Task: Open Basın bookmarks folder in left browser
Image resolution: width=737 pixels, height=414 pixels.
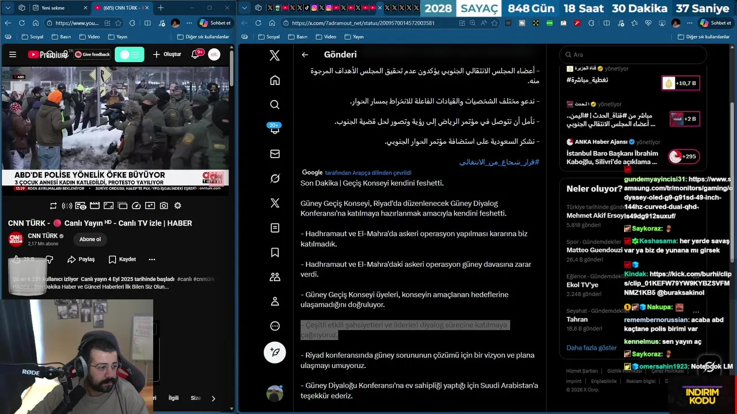Action: coord(61,37)
